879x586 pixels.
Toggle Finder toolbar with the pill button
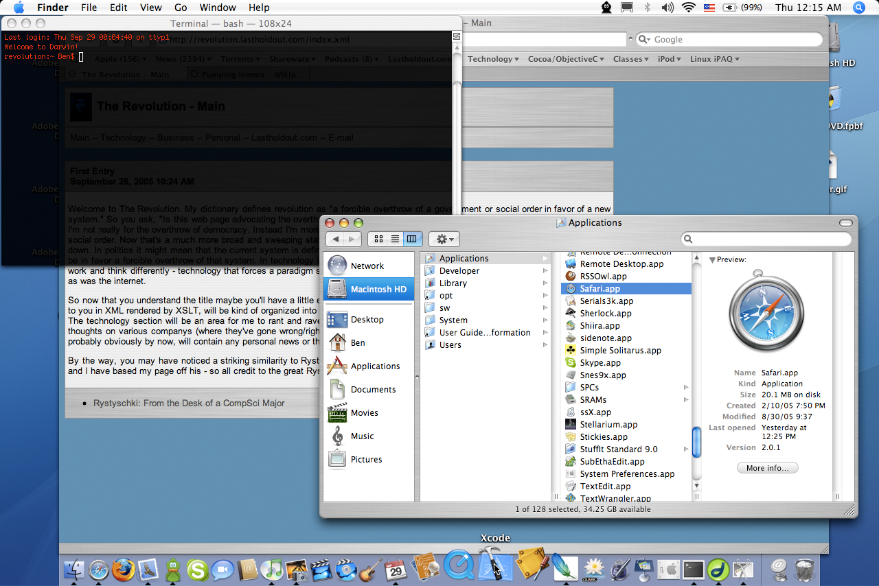coord(847,222)
